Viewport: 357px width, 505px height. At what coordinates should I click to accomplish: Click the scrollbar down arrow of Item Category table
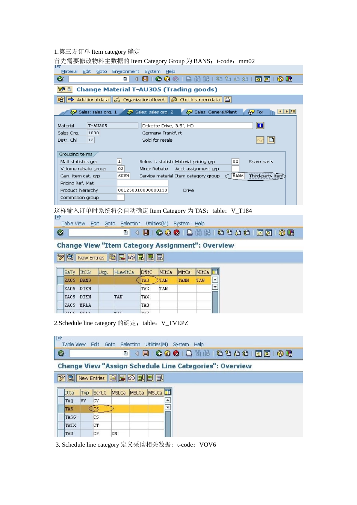[x=215, y=287]
